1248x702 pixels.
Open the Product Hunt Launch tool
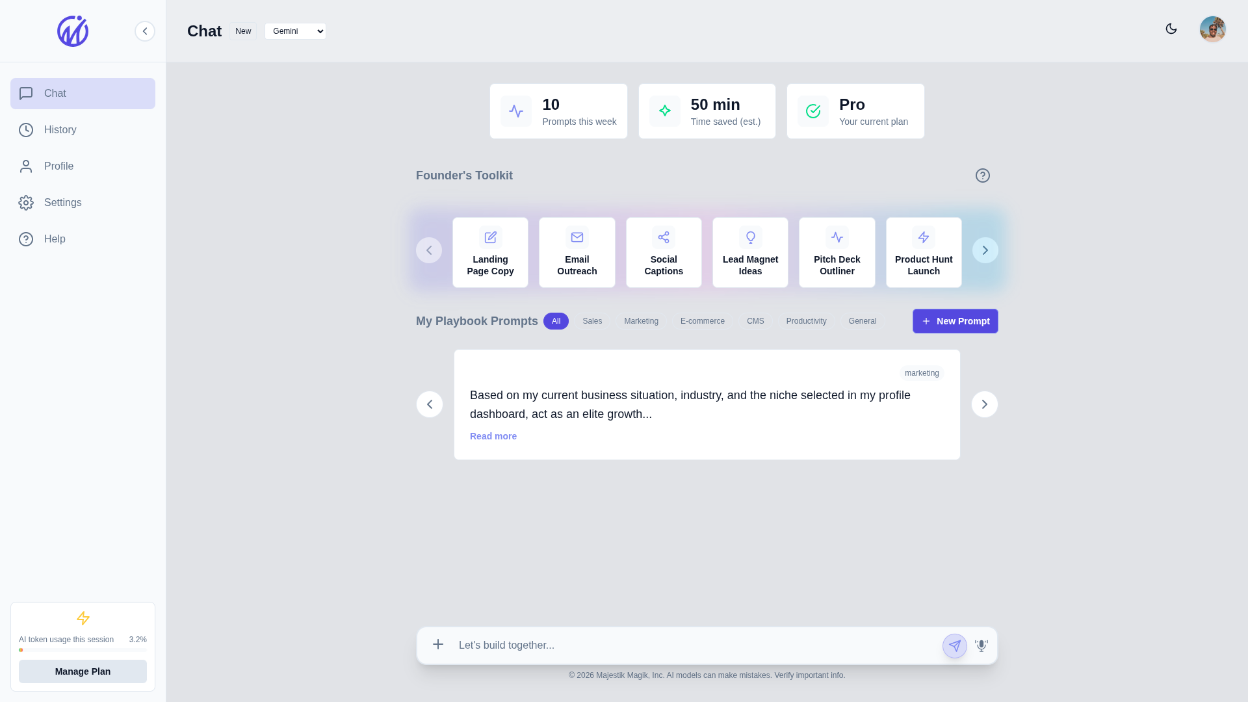924,252
